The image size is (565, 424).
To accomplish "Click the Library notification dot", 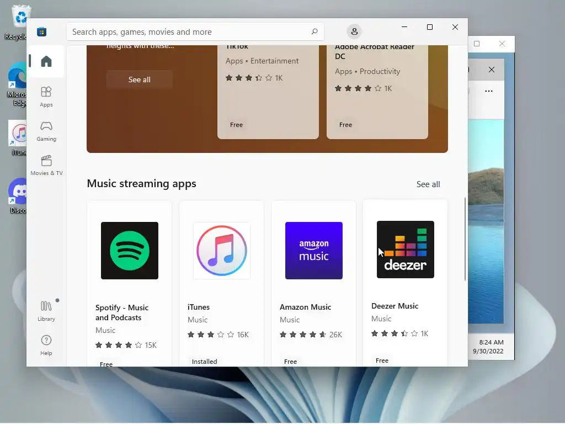I will tap(57, 300).
